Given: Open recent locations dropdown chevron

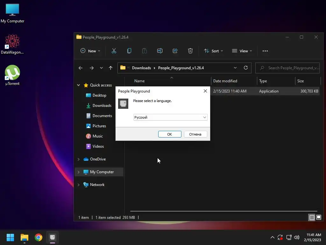Looking at the screenshot, I should (101, 68).
